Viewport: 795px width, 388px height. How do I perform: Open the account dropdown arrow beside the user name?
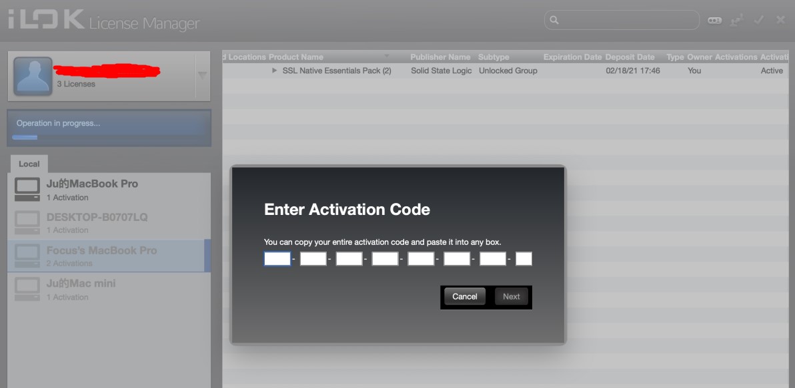pyautogui.click(x=202, y=76)
